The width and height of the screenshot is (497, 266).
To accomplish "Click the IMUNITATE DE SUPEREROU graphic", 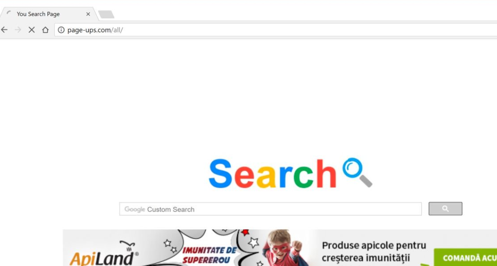I will pos(209,256).
